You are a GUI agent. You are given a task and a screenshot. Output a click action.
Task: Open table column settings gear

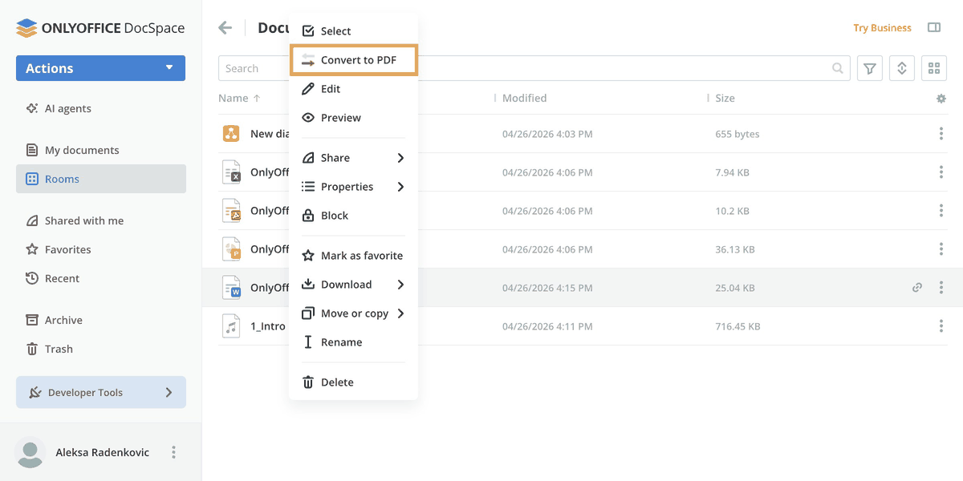pyautogui.click(x=941, y=99)
